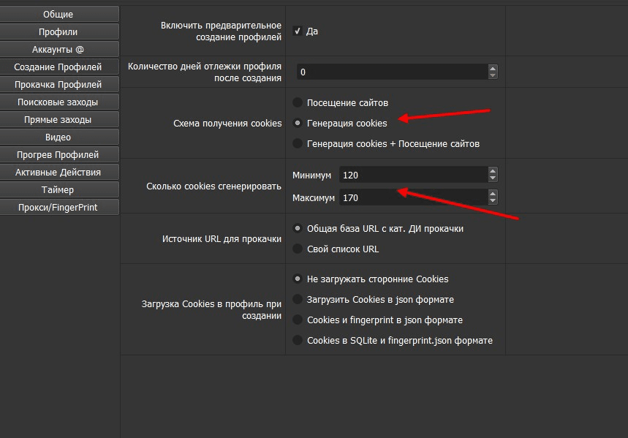Toggle the Да checkbox for preliminary profile creation

coord(298,31)
